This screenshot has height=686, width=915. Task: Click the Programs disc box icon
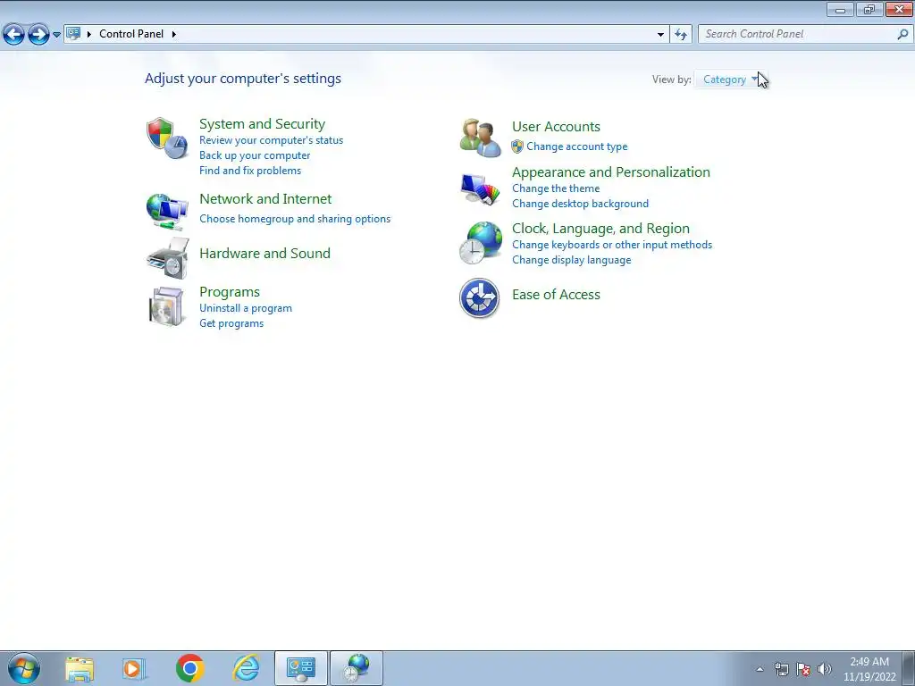click(167, 306)
